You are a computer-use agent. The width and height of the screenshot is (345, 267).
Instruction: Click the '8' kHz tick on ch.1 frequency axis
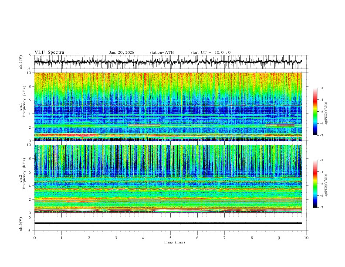[30, 86]
